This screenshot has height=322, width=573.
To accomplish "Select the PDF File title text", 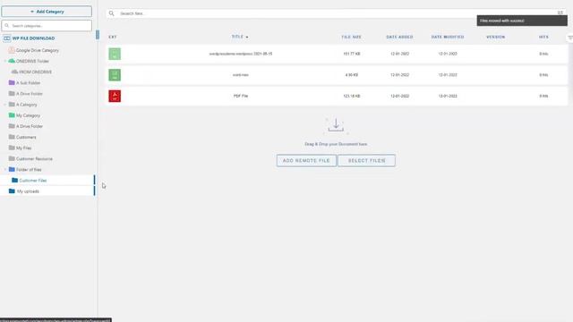I will tap(241, 96).
